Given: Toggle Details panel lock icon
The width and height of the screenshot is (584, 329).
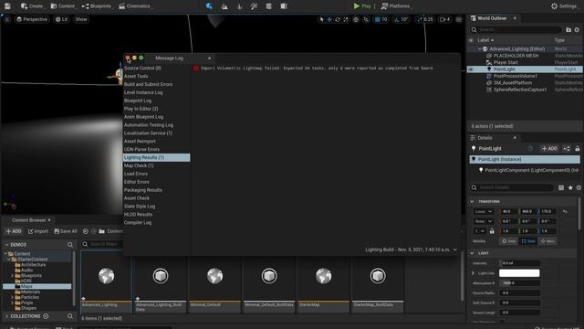Looking at the screenshot, I should 577,148.
